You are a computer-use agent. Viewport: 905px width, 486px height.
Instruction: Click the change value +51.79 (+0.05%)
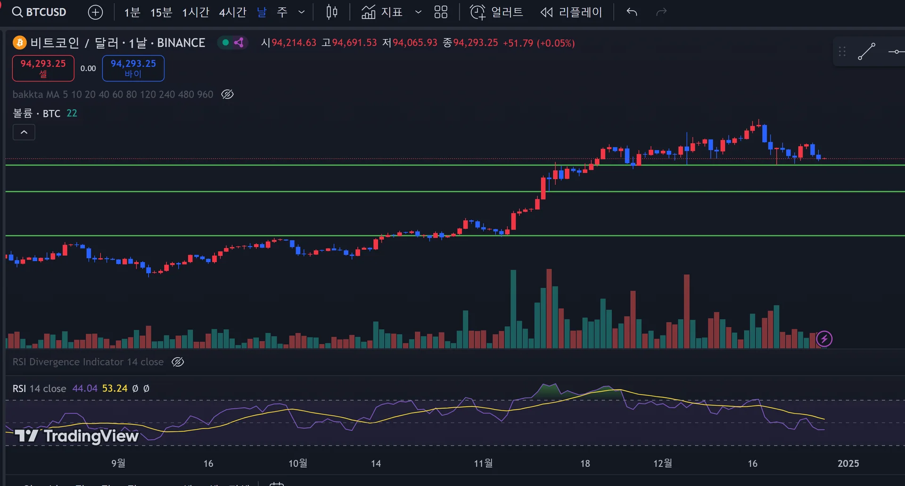point(539,43)
